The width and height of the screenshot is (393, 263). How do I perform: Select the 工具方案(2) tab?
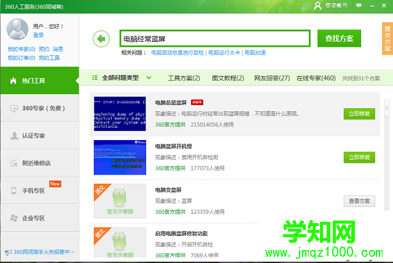(x=184, y=78)
